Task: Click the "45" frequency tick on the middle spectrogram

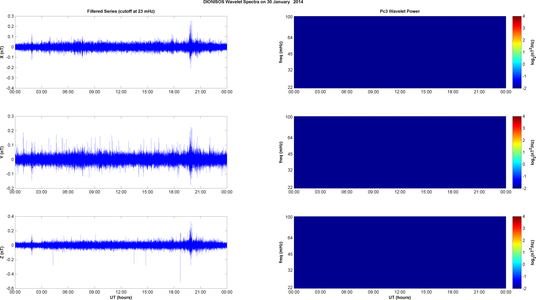Action: click(x=290, y=154)
